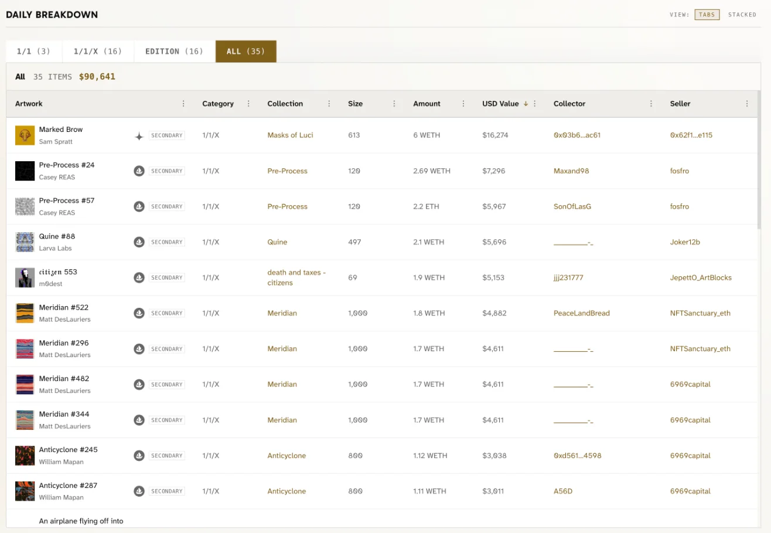Click the marketplace icon in Marked Brow row

point(139,136)
